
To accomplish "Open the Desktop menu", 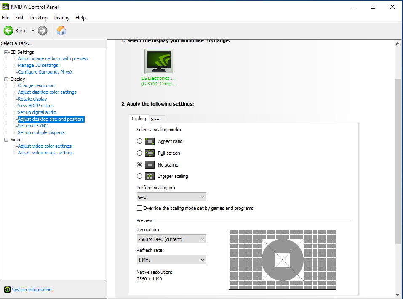I will (x=38, y=18).
